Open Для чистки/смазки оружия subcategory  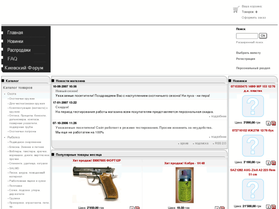point(27,104)
